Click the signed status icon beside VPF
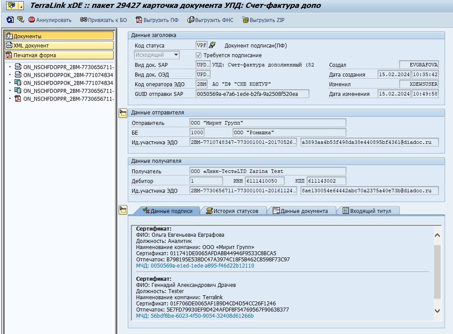453x334 pixels. 212,45
